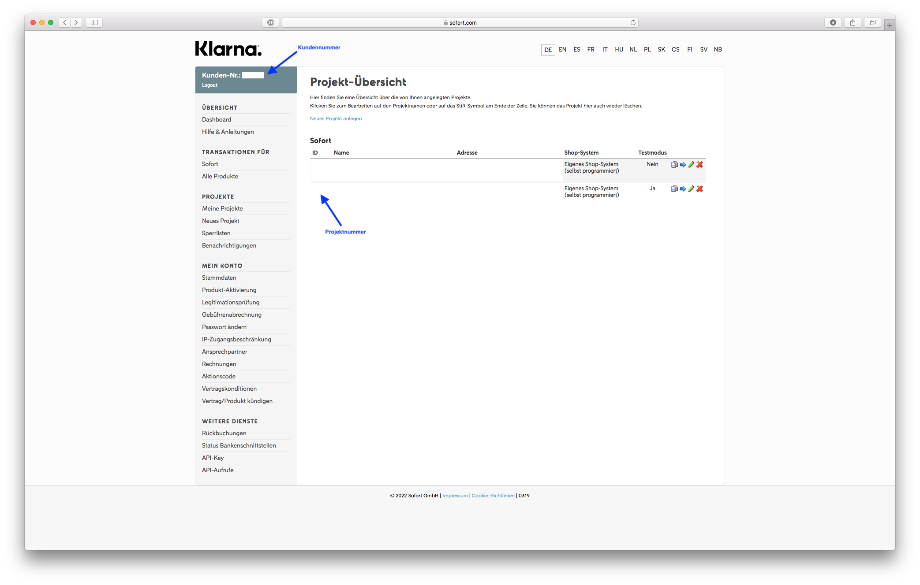
Task: Switch language to EN
Action: pos(562,50)
